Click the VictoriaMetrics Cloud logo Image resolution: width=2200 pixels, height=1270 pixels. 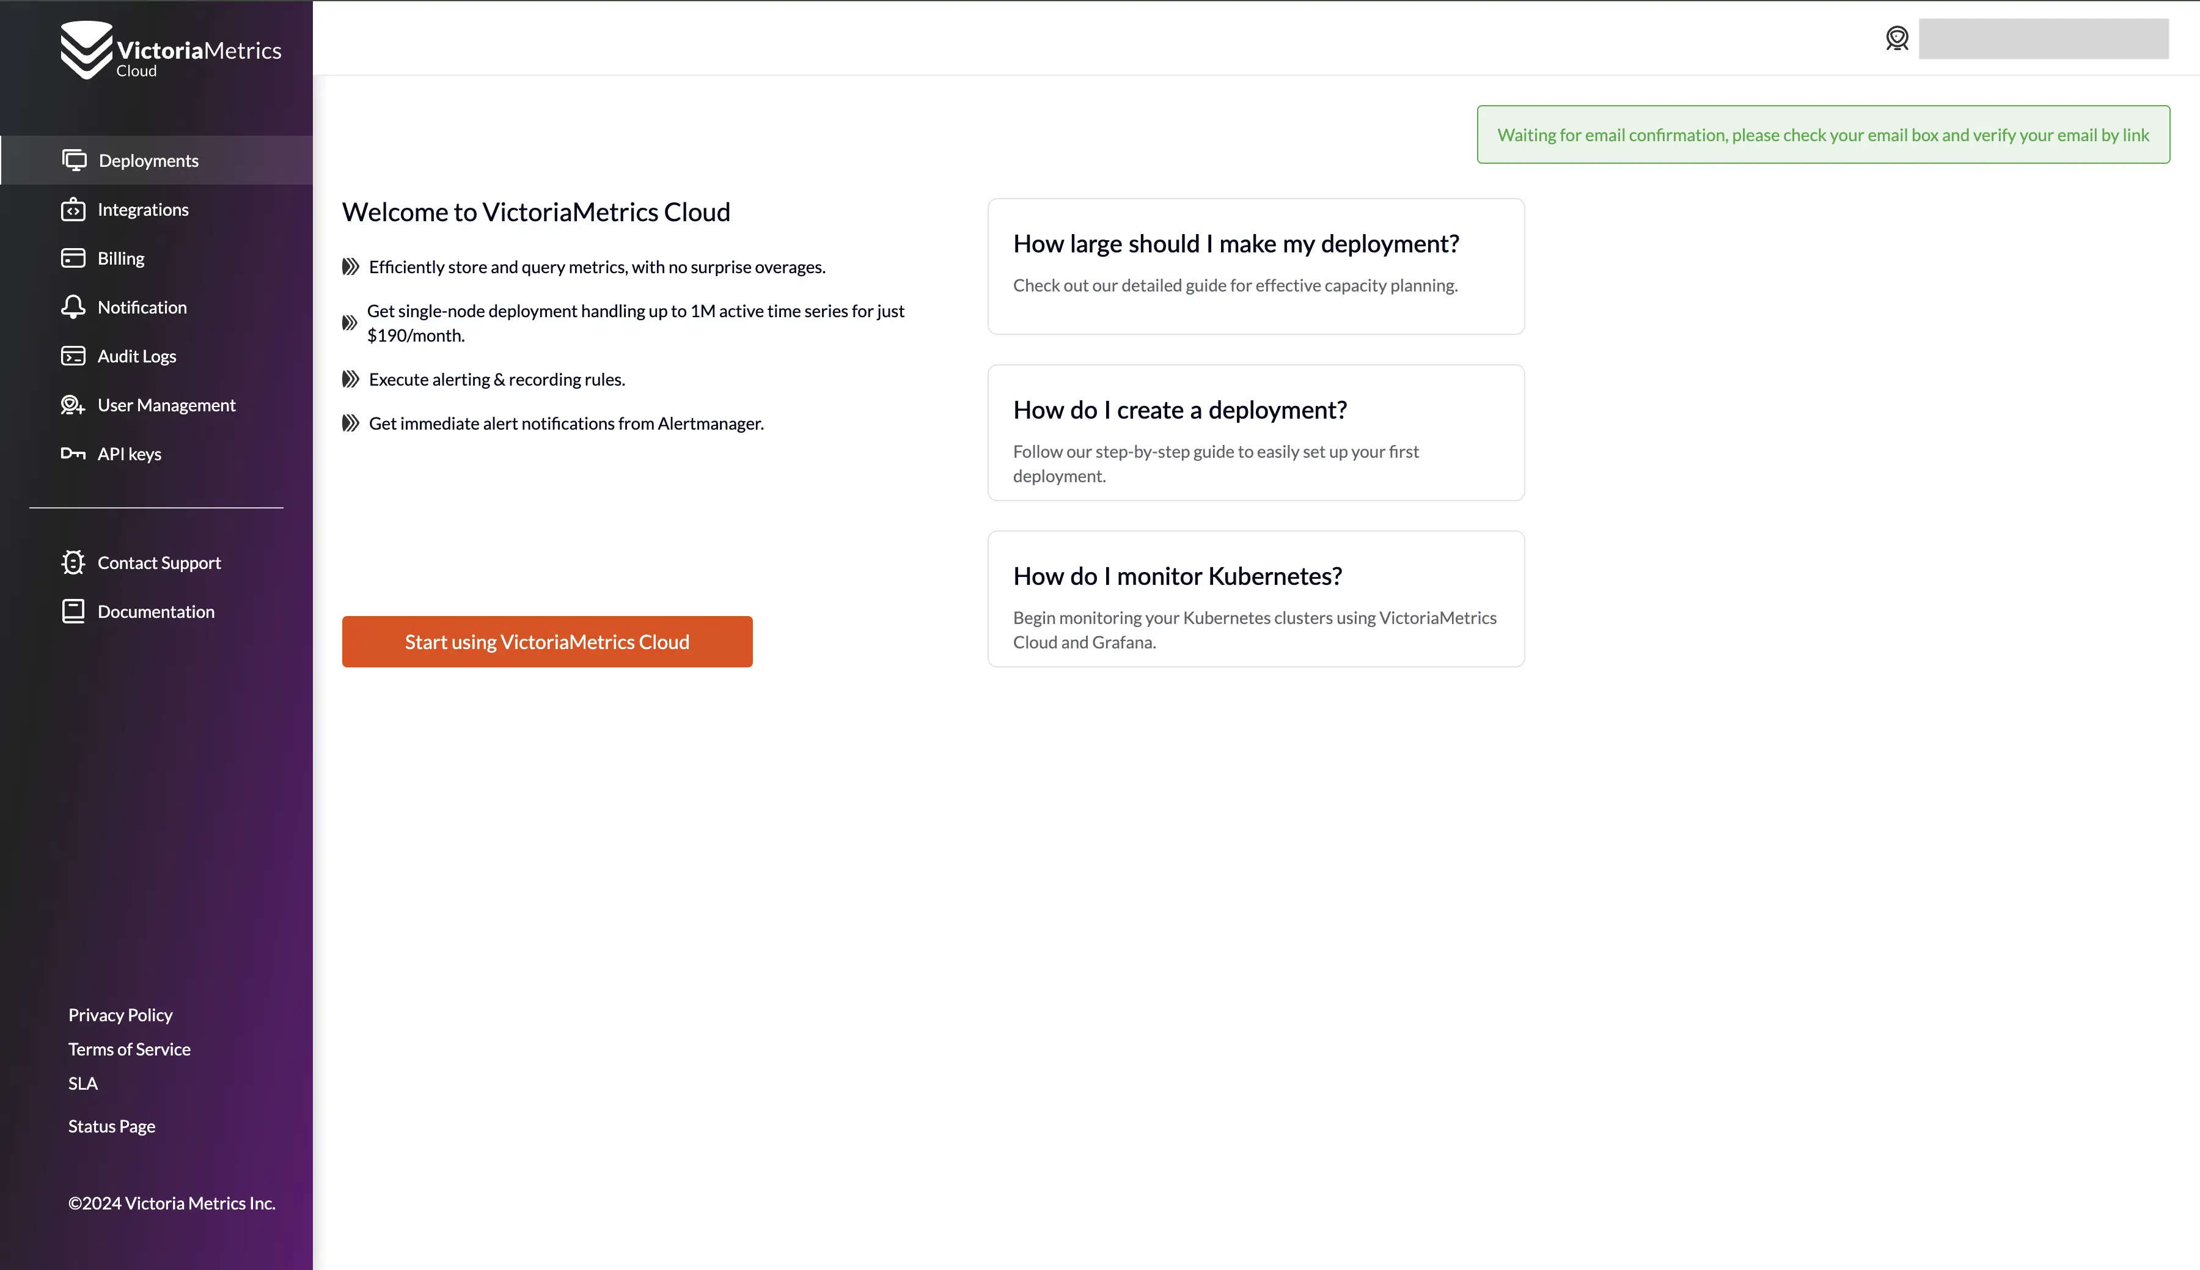(171, 50)
